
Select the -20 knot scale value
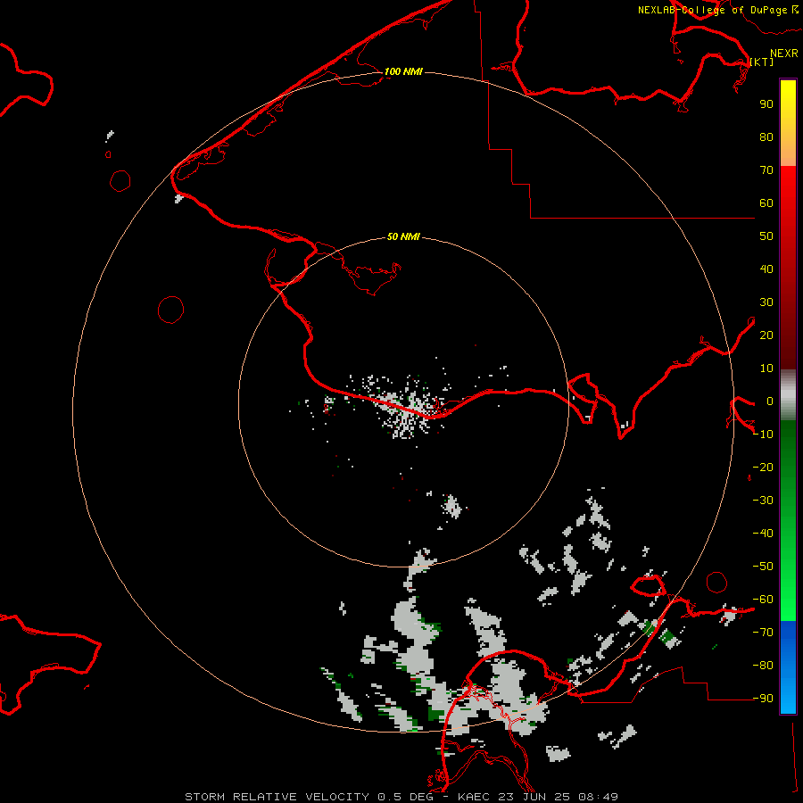pyautogui.click(x=763, y=467)
